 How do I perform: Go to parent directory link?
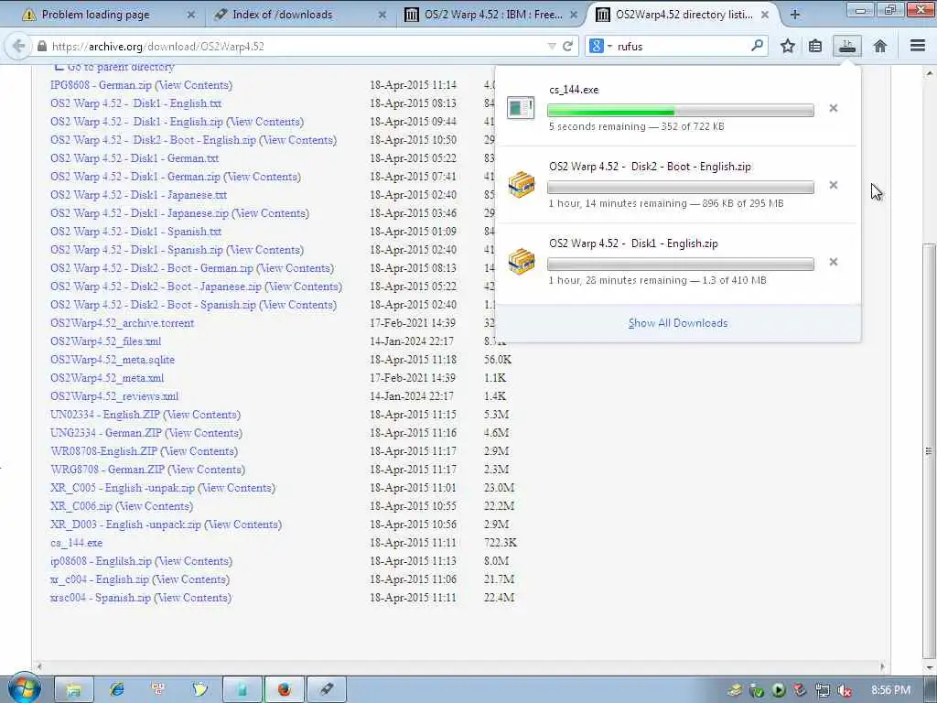(x=120, y=66)
